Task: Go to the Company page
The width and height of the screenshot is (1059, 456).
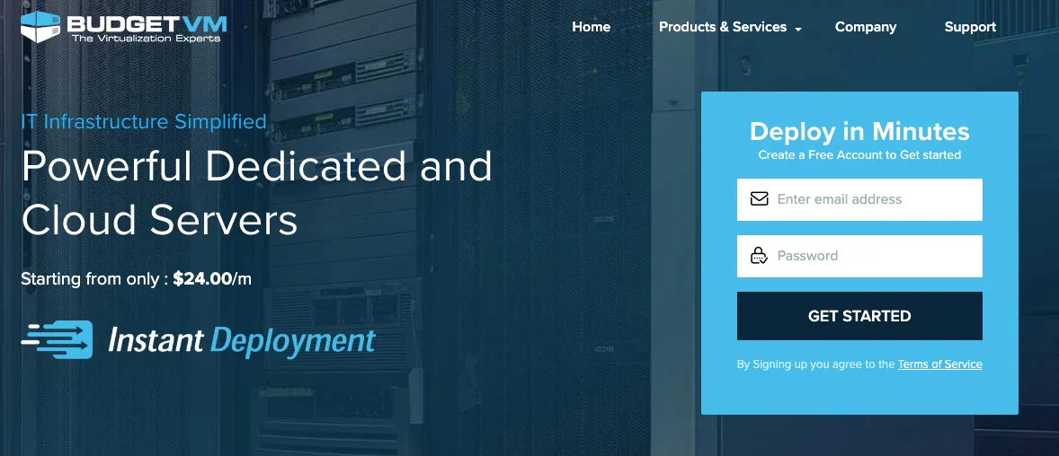Action: 866,27
